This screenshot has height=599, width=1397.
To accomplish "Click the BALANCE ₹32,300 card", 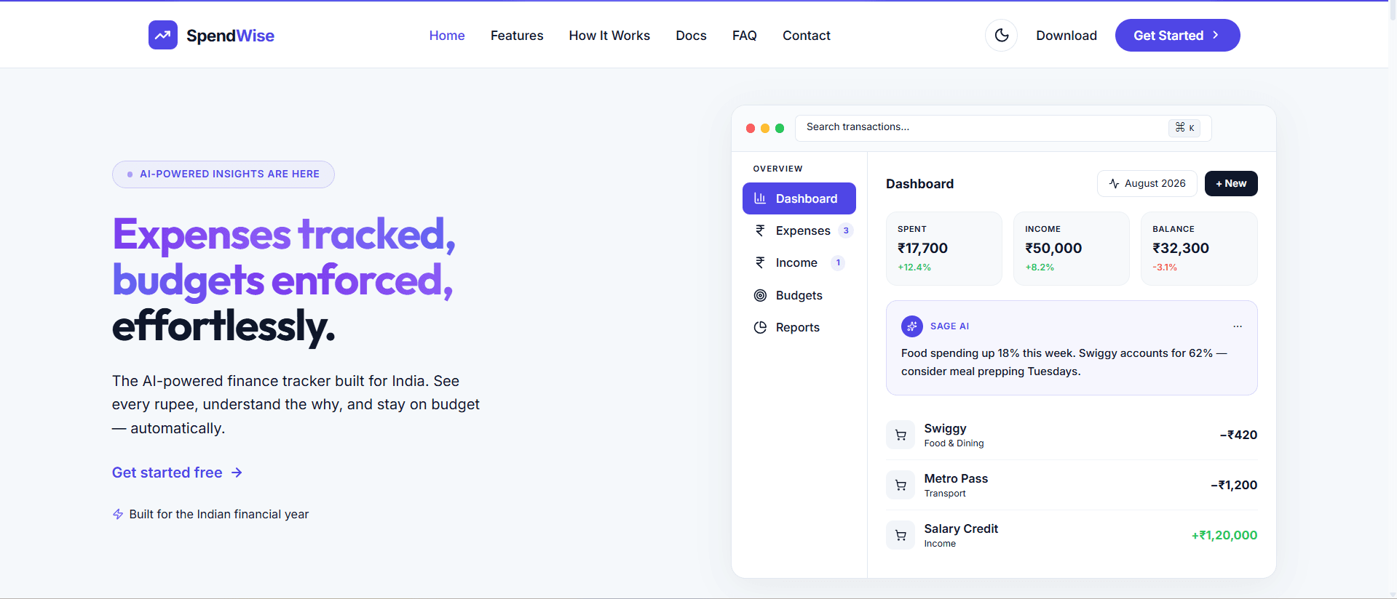I will (1199, 249).
